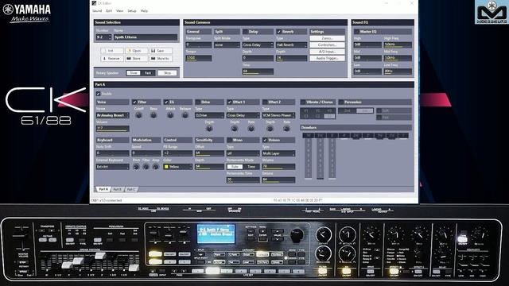Click the EG Release knob

coord(185,115)
